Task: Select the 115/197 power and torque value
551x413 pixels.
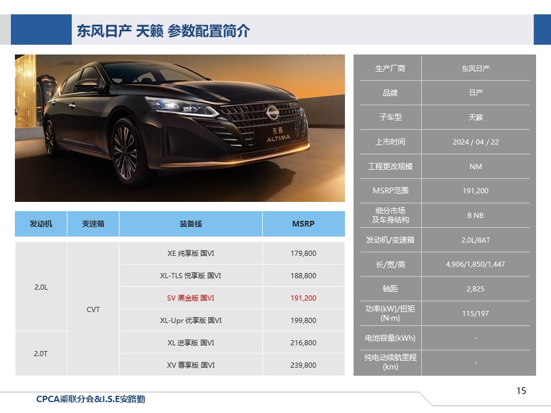Action: [475, 313]
